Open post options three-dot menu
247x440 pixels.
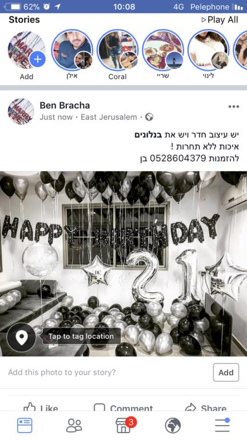point(233,107)
